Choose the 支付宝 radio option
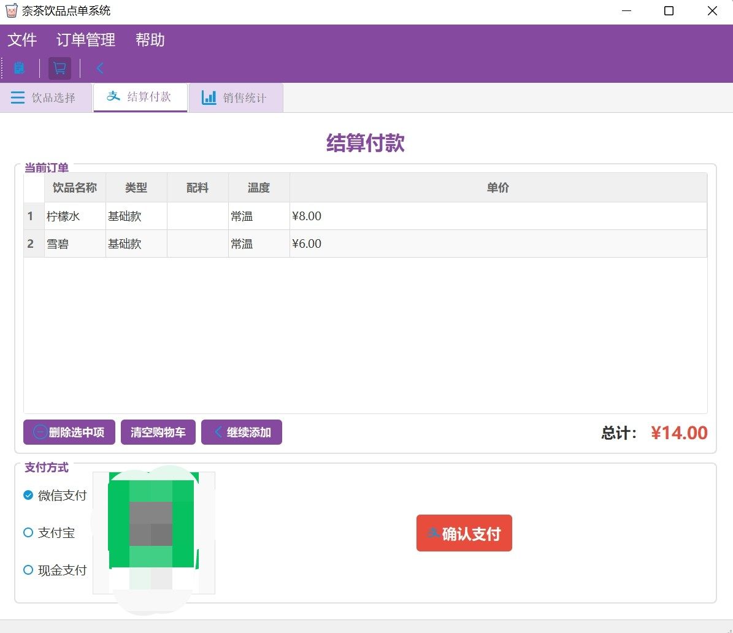 28,533
